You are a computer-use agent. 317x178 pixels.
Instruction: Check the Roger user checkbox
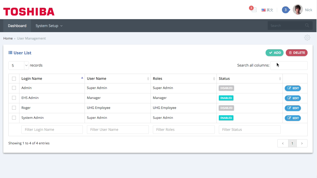[14, 108]
